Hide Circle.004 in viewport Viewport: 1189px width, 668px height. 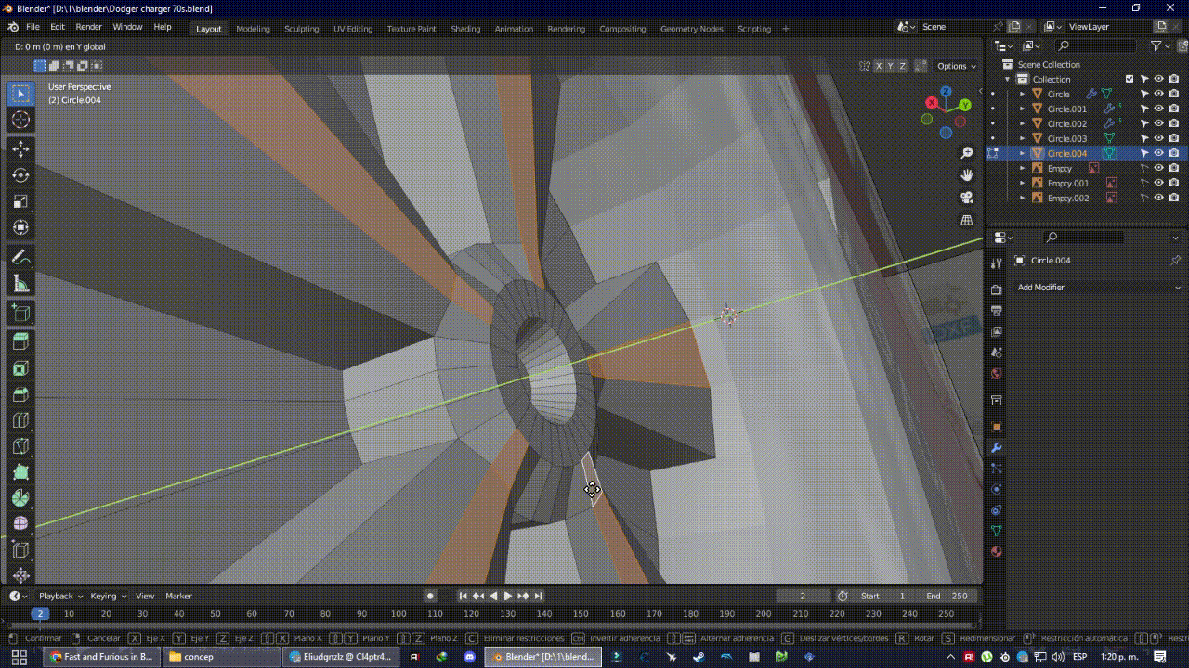pos(1158,153)
